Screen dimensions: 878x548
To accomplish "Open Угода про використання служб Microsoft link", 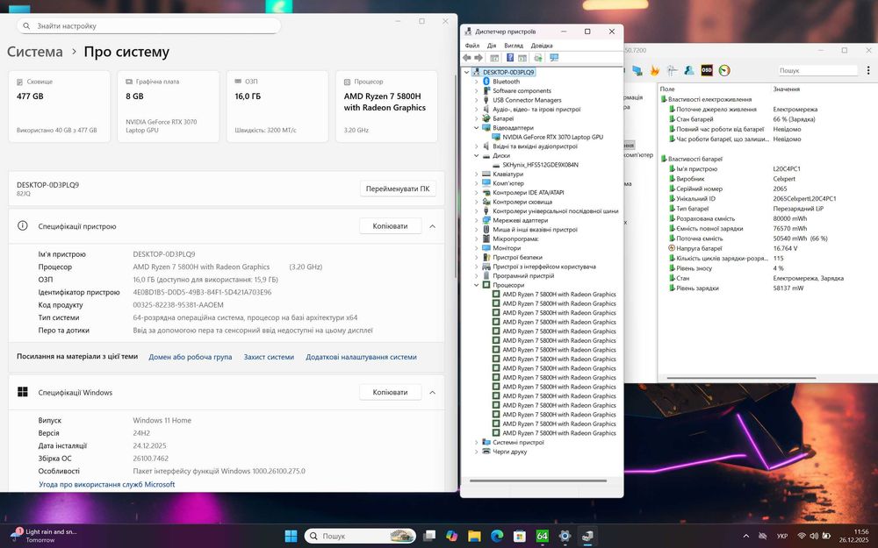I will (107, 484).
